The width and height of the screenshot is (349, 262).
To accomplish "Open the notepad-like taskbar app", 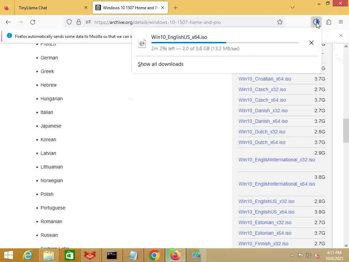I will tap(133, 255).
